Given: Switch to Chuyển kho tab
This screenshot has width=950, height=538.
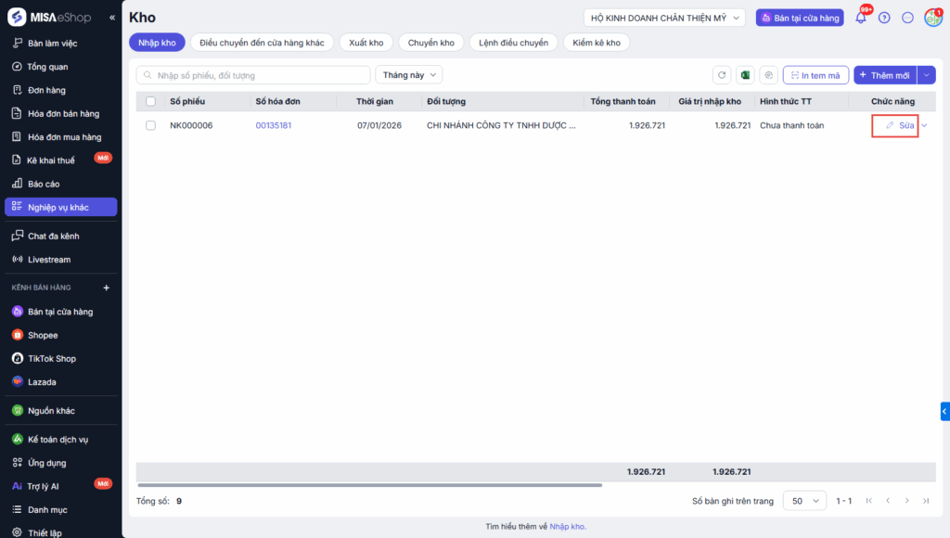Looking at the screenshot, I should [x=430, y=43].
